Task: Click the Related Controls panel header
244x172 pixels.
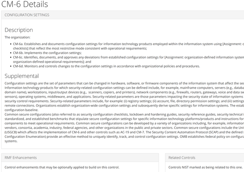Action: [x=182, y=157]
